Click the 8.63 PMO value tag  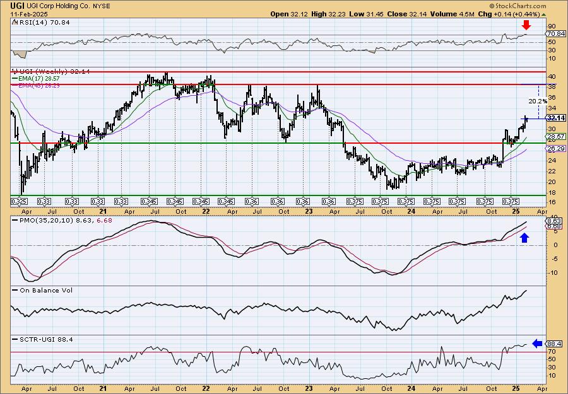coord(553,221)
